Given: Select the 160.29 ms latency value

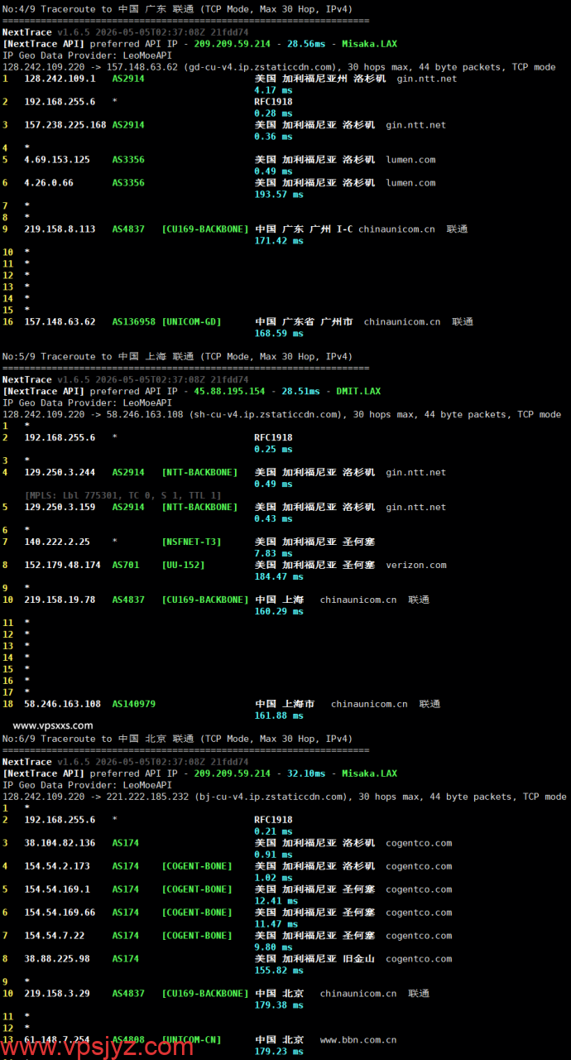Looking at the screenshot, I should 279,612.
